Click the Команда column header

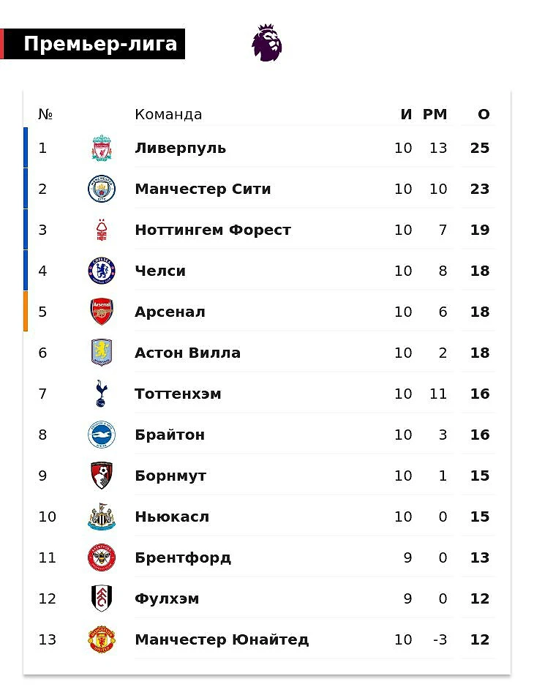pyautogui.click(x=168, y=114)
